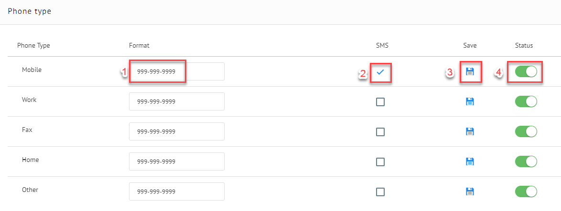Click into the Home format field
Viewport: 561px width, 211px height.
coord(177,161)
